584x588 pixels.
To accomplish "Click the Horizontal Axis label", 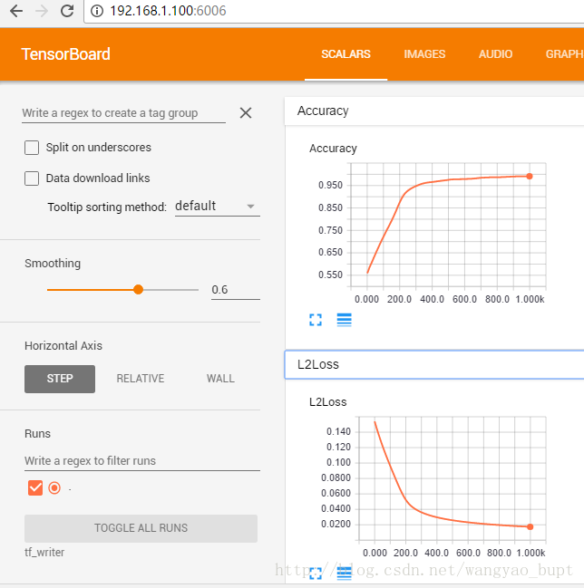I will pyautogui.click(x=63, y=346).
